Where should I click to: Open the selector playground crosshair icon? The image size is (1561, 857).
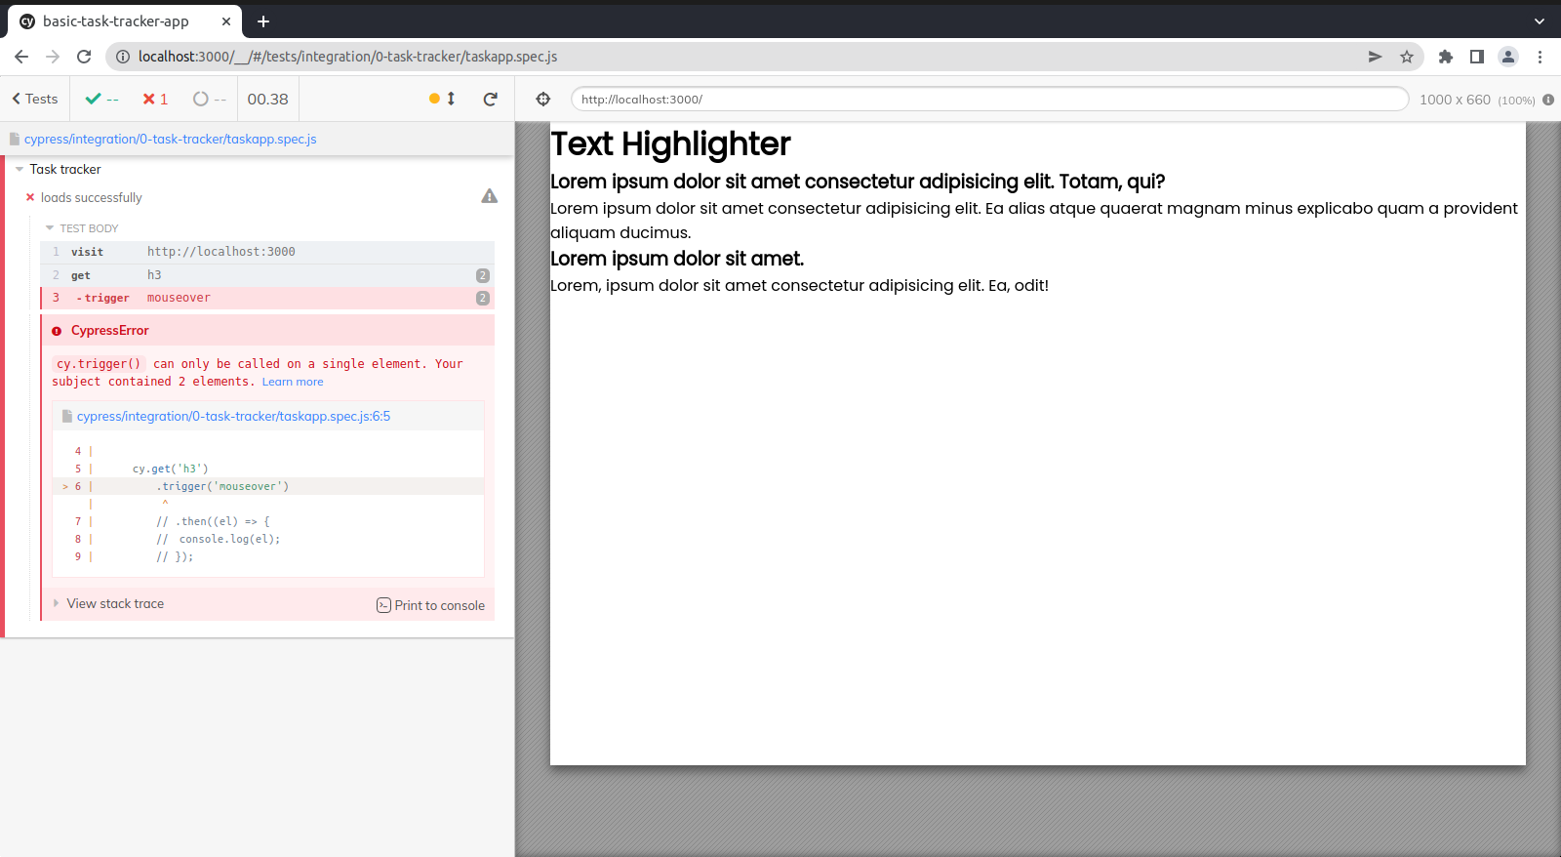tap(543, 99)
